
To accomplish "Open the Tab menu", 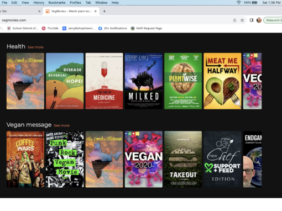I will coord(88,3).
